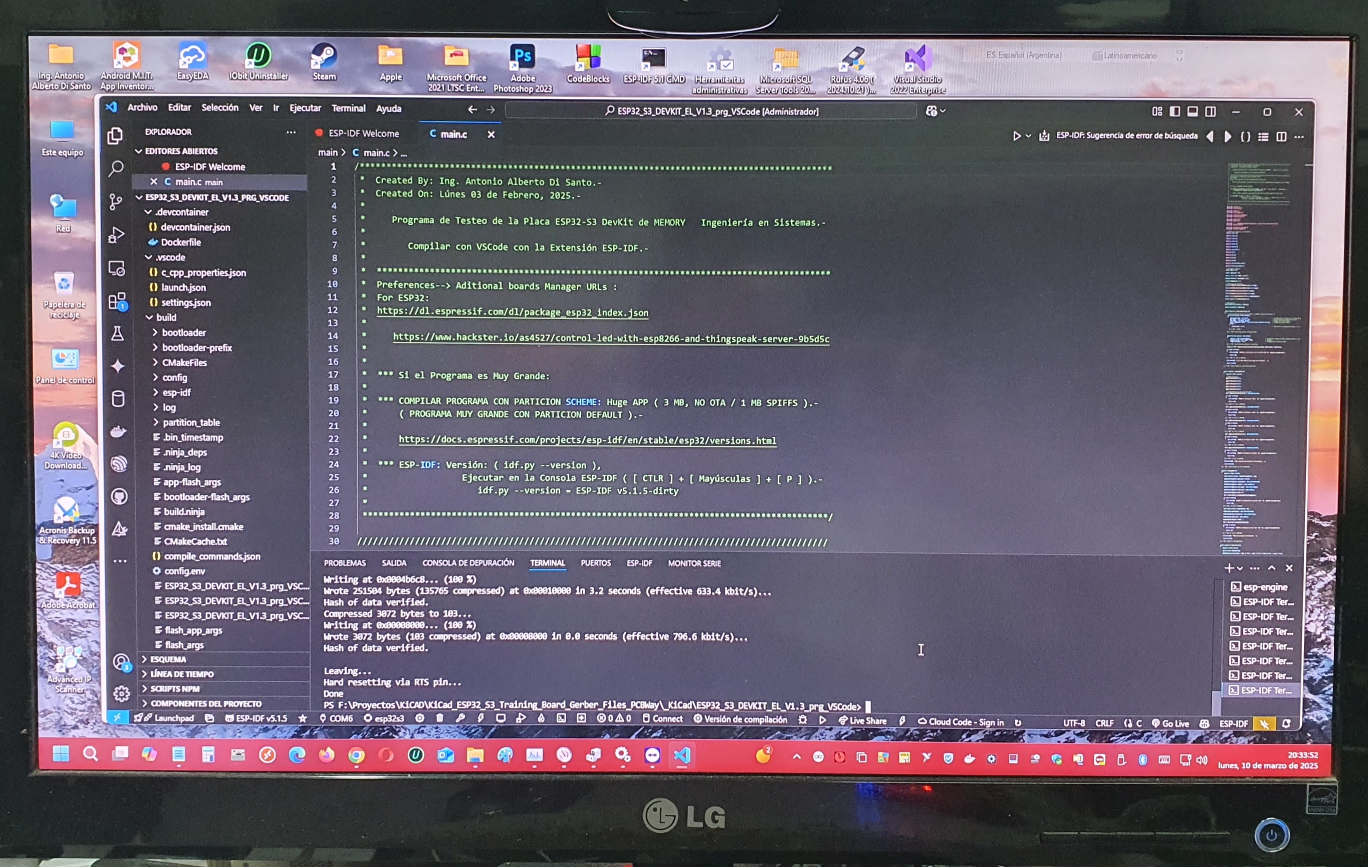Switch to the MONITOR SERIE tab
This screenshot has width=1368, height=867.
tap(694, 563)
